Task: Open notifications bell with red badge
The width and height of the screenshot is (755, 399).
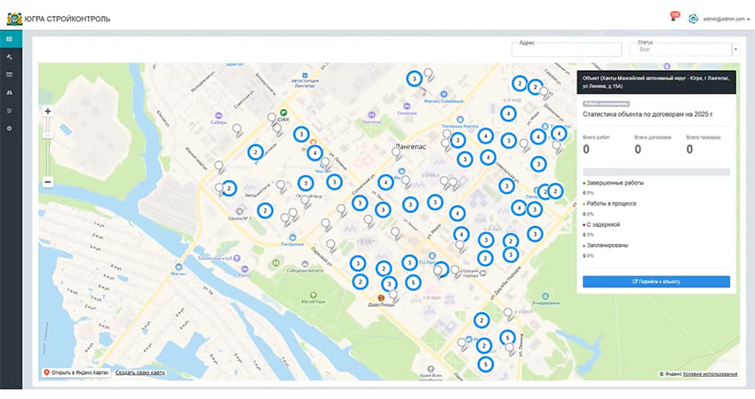Action: (x=674, y=17)
